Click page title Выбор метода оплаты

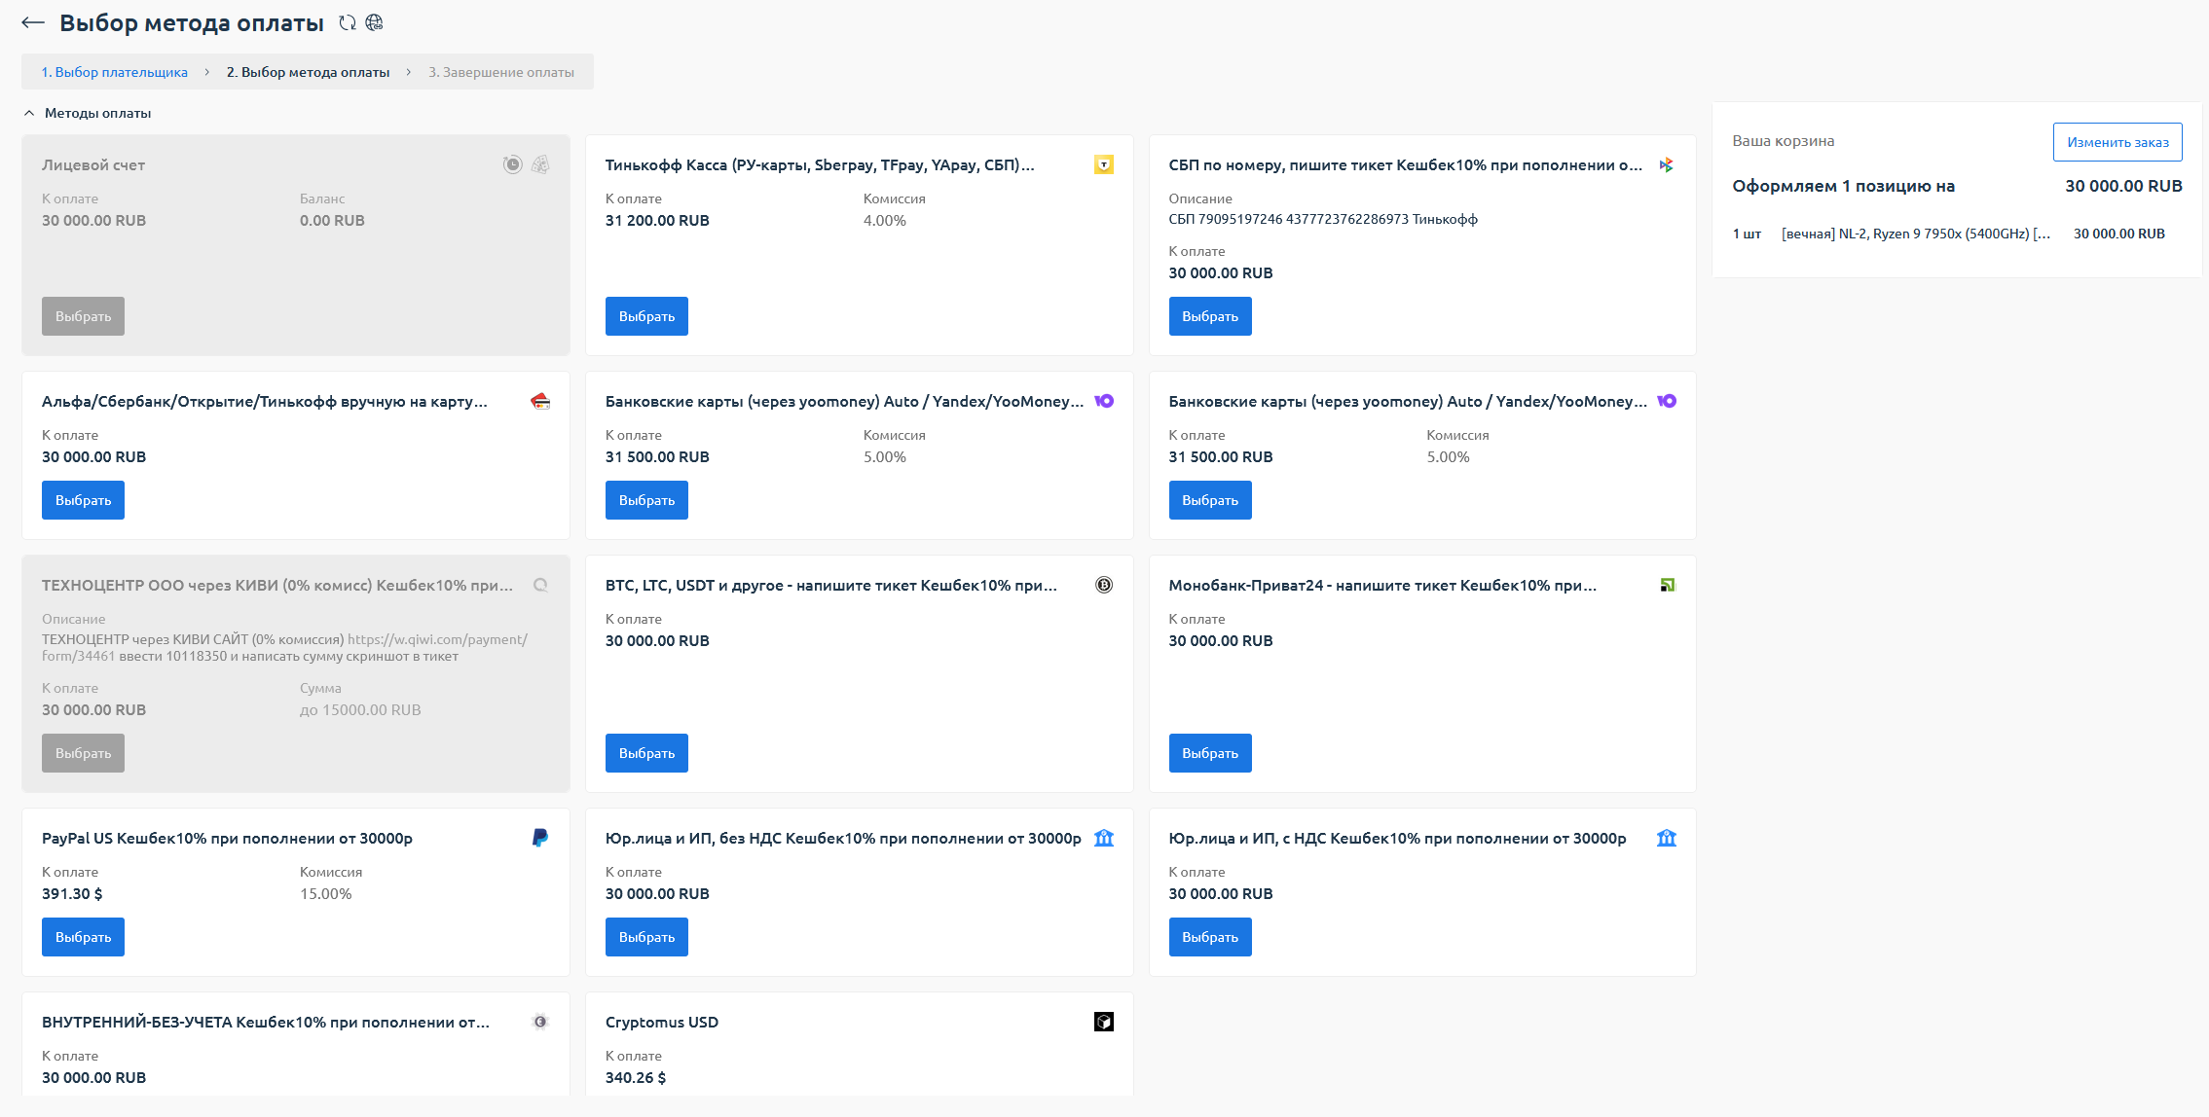(x=191, y=22)
